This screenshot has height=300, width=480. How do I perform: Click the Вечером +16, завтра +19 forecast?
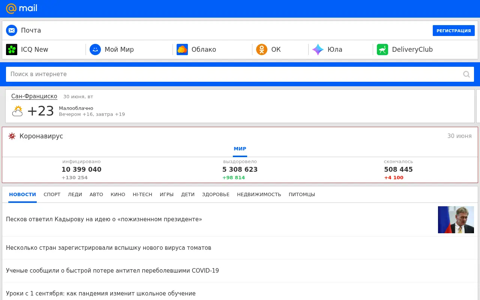pos(92,114)
